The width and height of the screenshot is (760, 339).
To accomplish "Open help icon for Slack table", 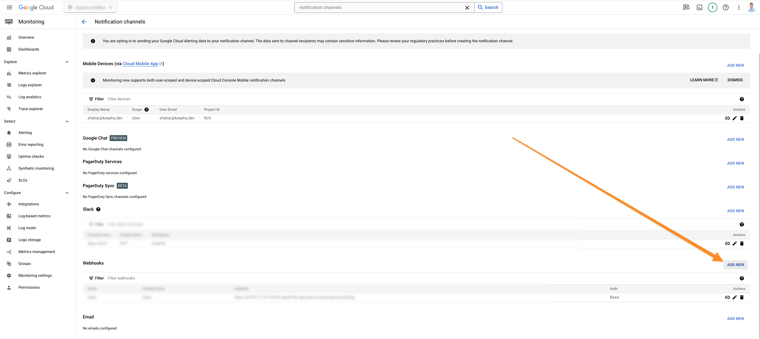I will (x=742, y=224).
